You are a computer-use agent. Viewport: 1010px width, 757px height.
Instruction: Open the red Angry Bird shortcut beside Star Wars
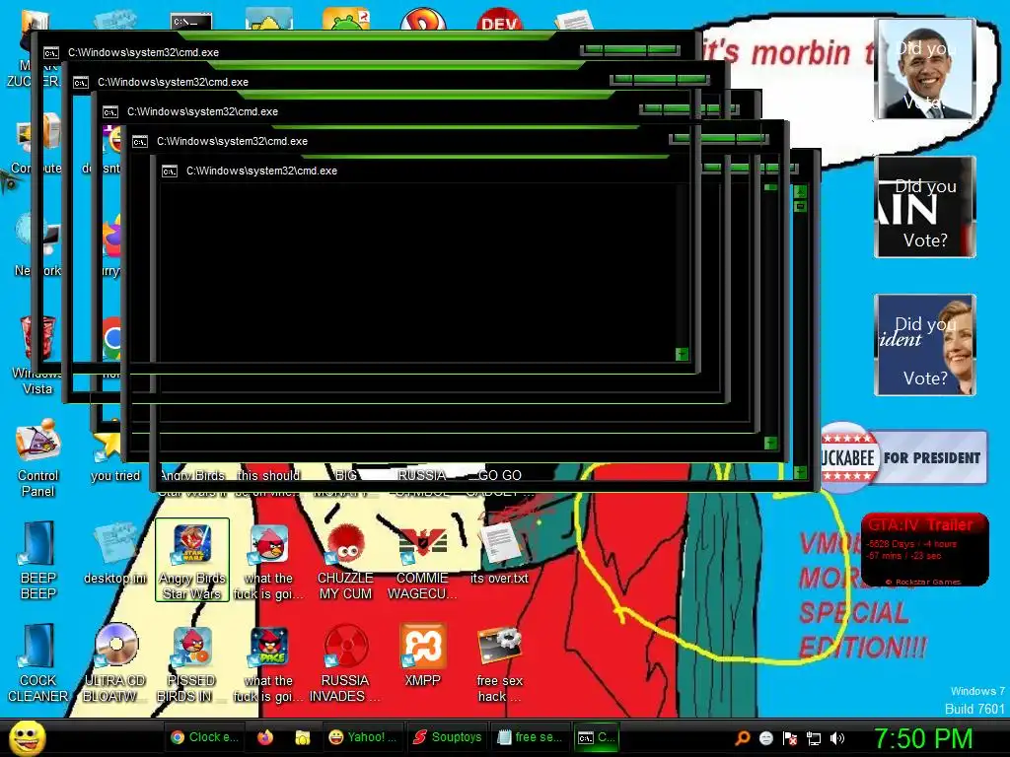coord(268,561)
